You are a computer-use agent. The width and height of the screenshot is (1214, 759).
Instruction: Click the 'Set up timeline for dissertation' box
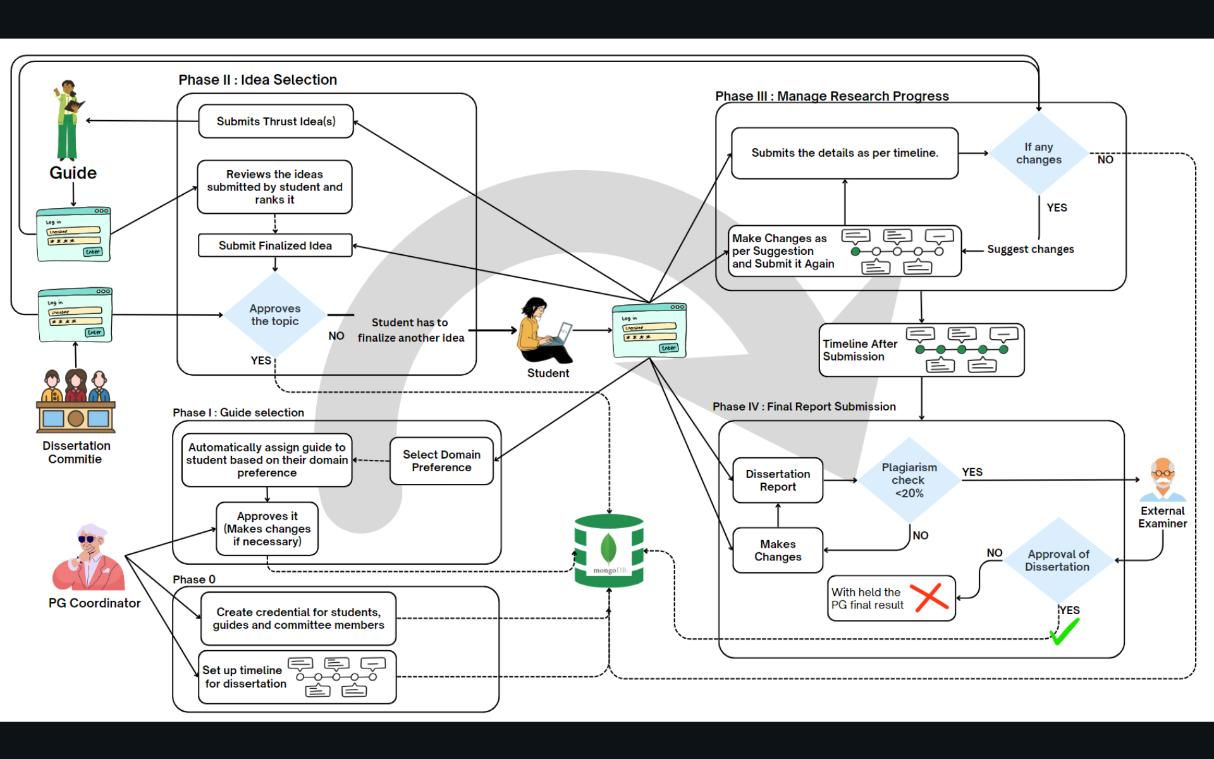tap(297, 677)
